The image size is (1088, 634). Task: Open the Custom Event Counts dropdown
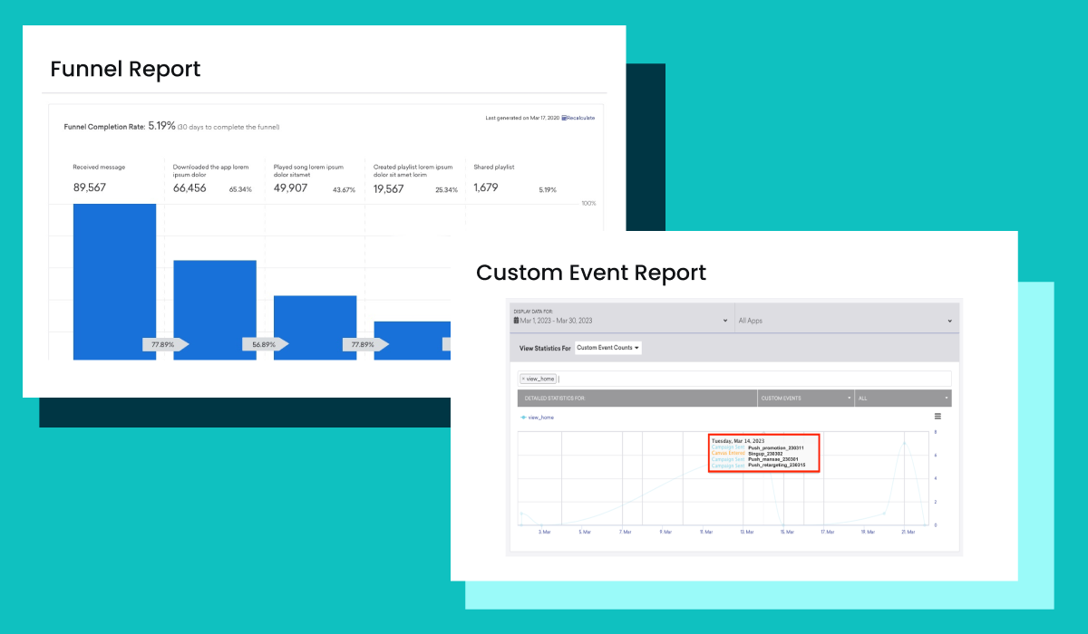coord(608,348)
